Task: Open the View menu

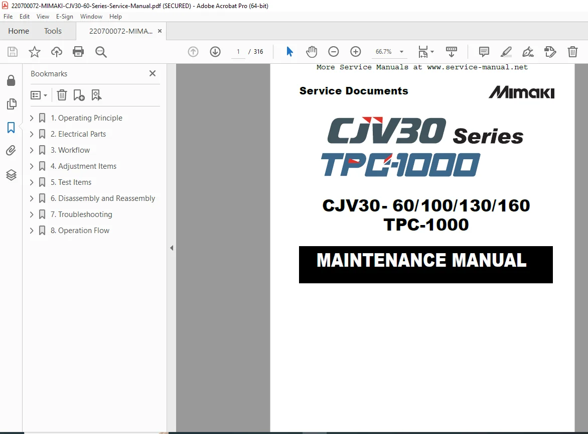Action: click(43, 17)
